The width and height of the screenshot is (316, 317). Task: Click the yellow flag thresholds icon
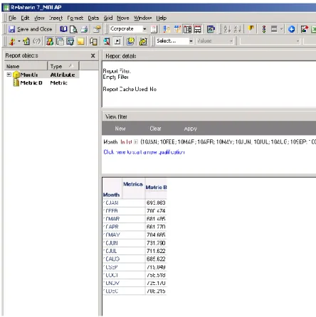click(x=251, y=28)
